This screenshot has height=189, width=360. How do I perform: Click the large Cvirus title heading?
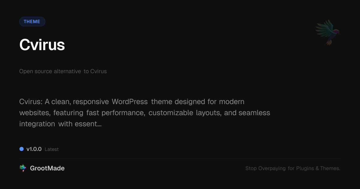coord(42,45)
